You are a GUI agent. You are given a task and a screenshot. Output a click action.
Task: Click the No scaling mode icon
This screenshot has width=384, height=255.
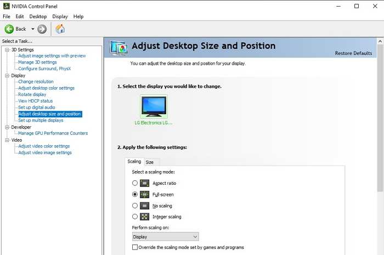[144, 206]
